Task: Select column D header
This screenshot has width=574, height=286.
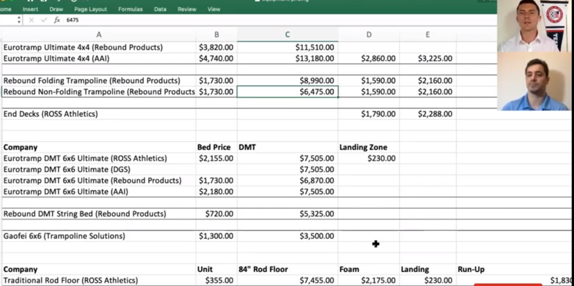Action: point(369,35)
